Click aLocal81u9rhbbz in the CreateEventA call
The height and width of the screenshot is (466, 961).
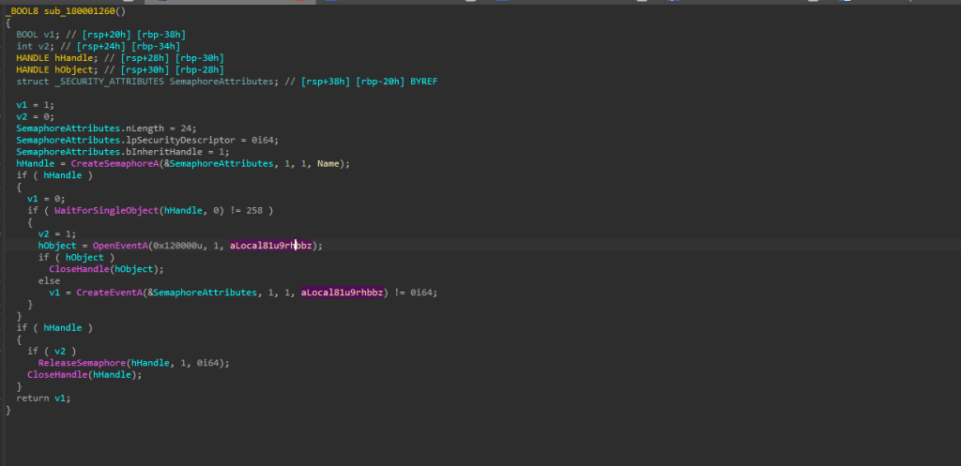pos(342,293)
